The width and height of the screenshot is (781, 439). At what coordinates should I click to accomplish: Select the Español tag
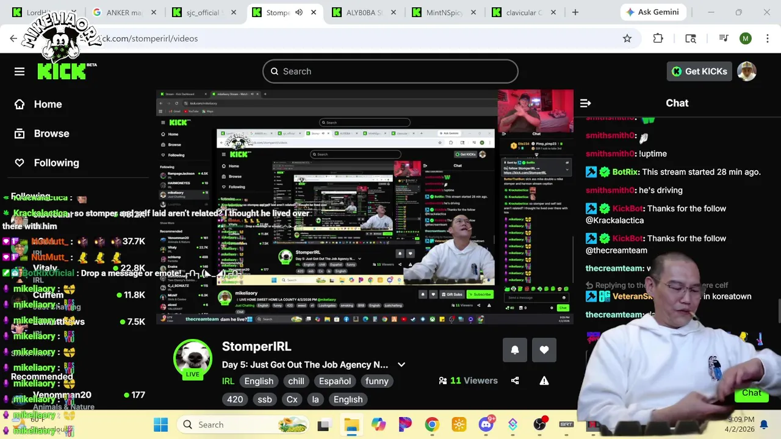click(335, 381)
